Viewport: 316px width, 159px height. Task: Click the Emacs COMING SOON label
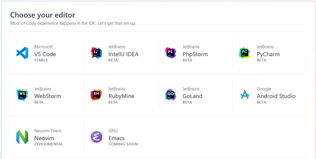tap(123, 144)
